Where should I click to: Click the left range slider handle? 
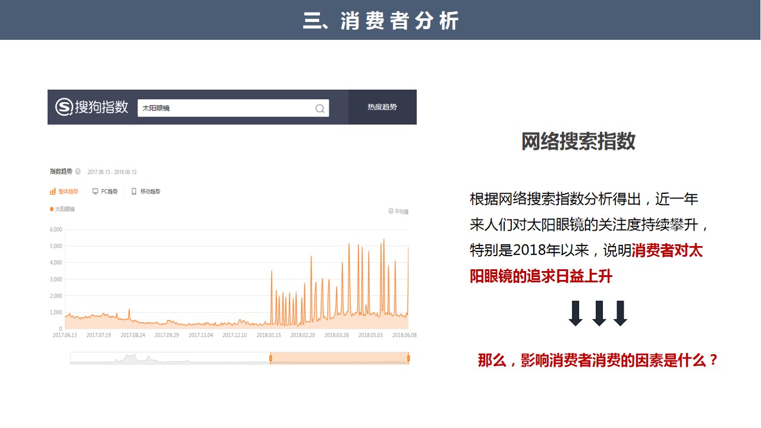pos(270,358)
